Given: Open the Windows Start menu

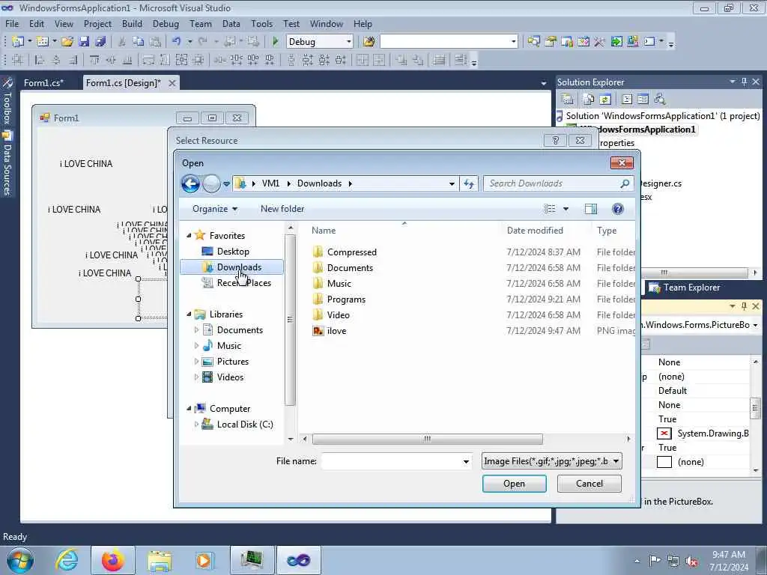Looking at the screenshot, I should (20, 560).
